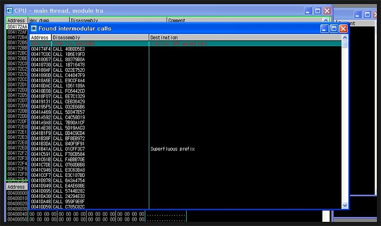Select the row CALL 840F9F91
This screenshot has width=381, height=226.
click(x=186, y=144)
